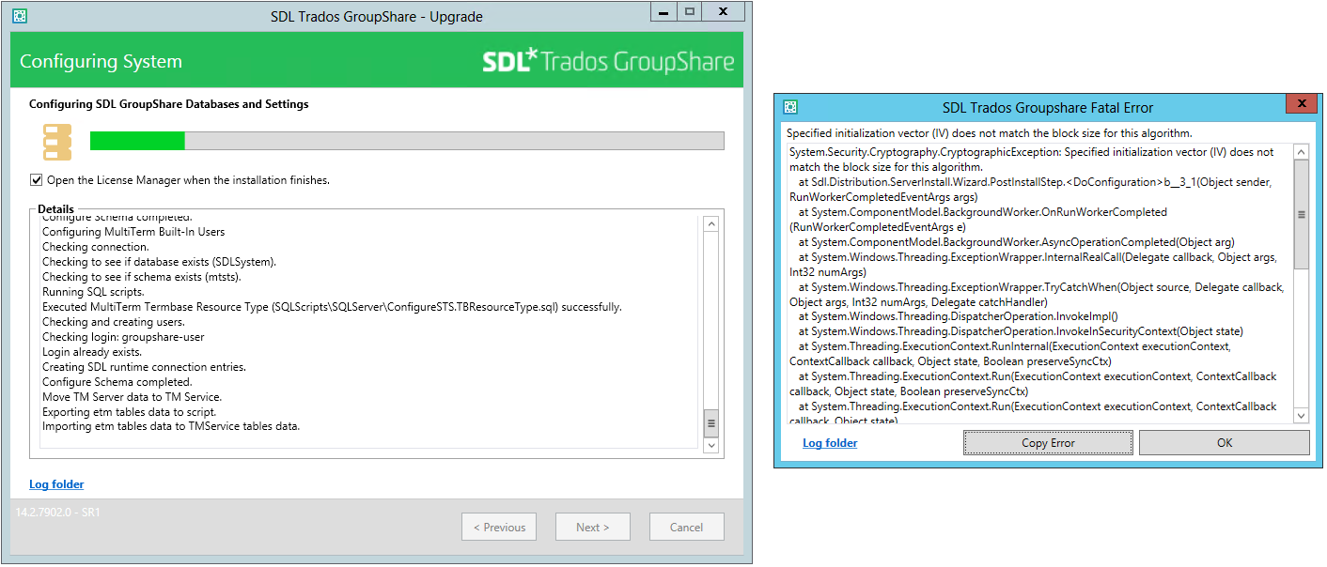Cancel the GroupShare upgrade
1327x567 pixels.
(x=686, y=527)
